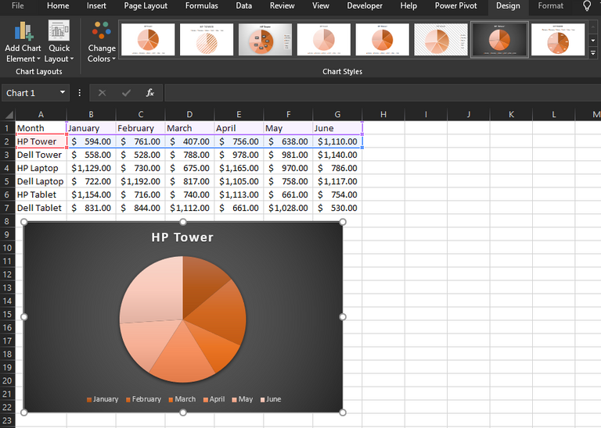
Task: Expand the Chart Styles gallery More arrow
Action: (593, 53)
